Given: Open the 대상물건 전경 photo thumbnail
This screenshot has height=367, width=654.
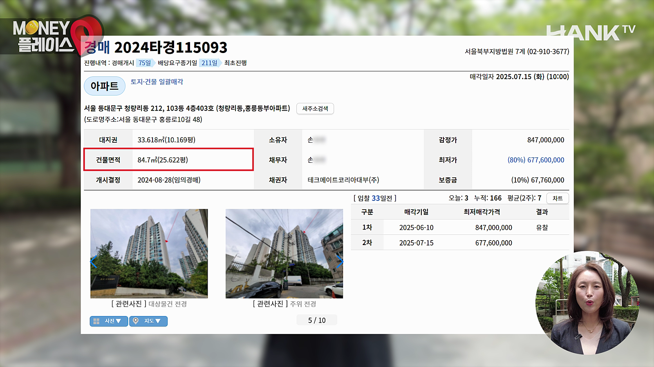Looking at the screenshot, I should [149, 254].
